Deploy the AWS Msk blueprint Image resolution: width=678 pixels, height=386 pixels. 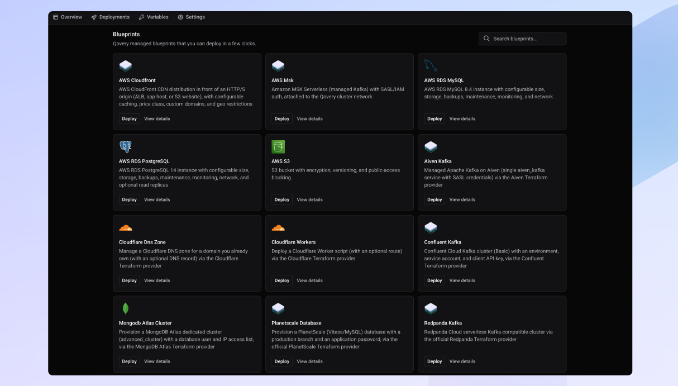pos(282,118)
